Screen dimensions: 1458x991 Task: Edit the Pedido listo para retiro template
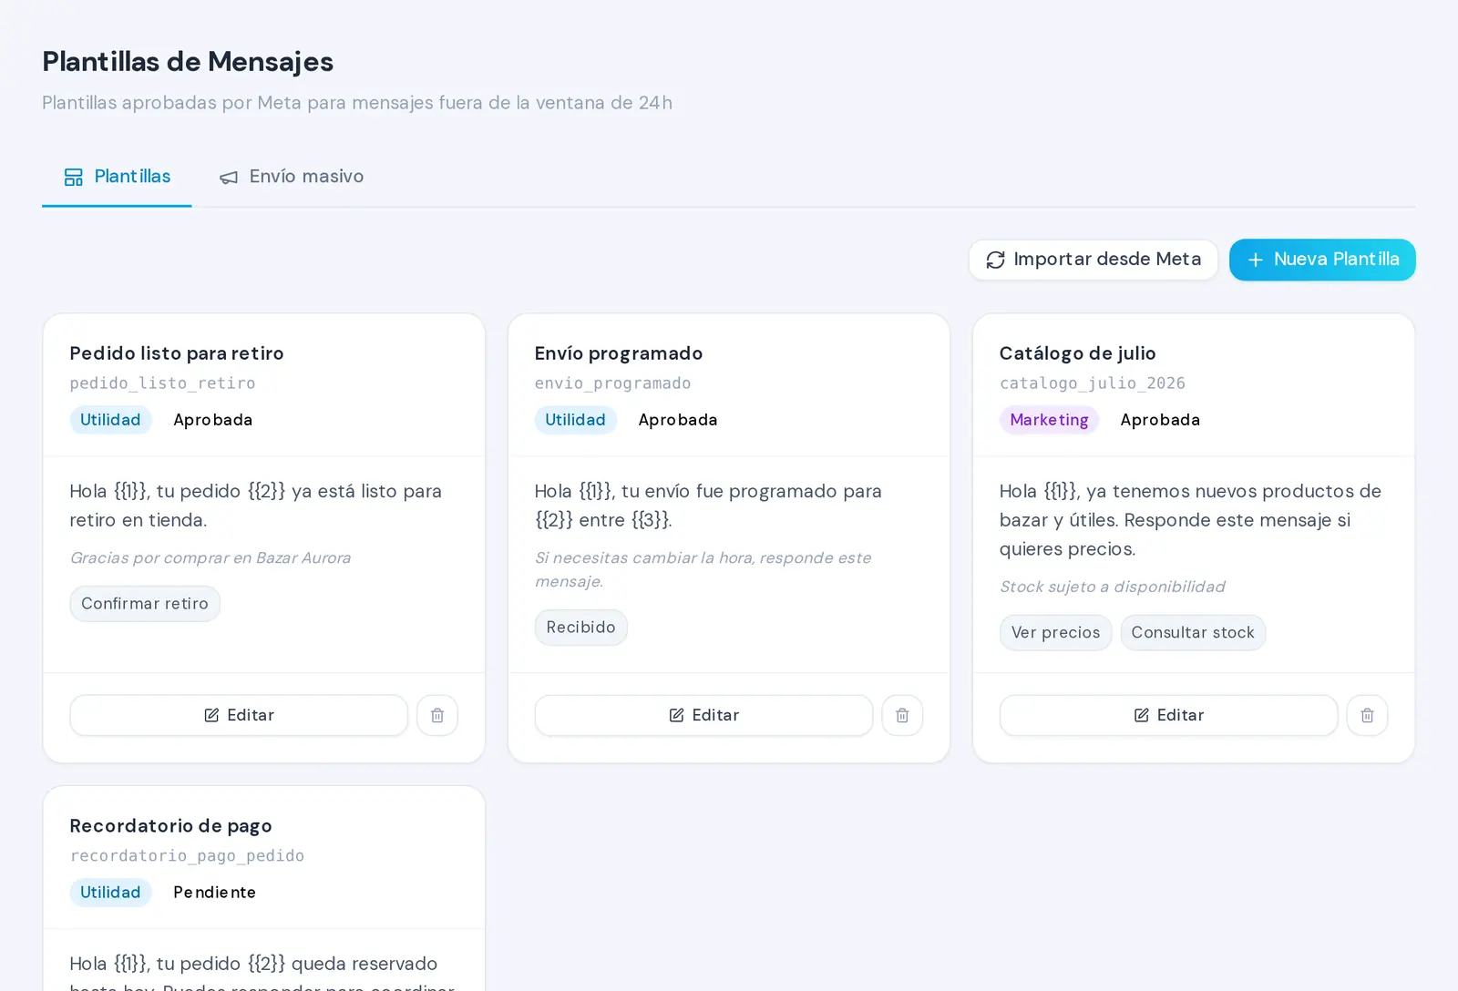point(239,715)
